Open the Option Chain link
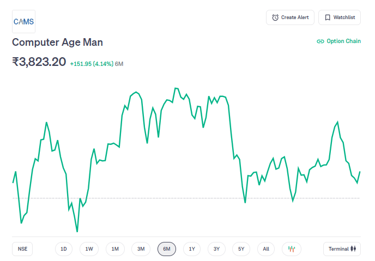The image size is (375, 261). 338,41
